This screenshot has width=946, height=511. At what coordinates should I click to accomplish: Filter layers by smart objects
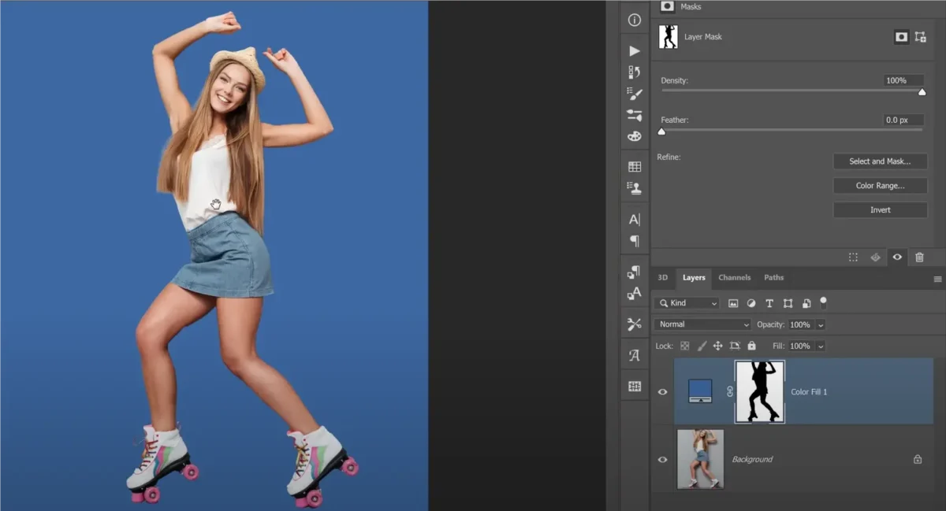click(x=806, y=303)
